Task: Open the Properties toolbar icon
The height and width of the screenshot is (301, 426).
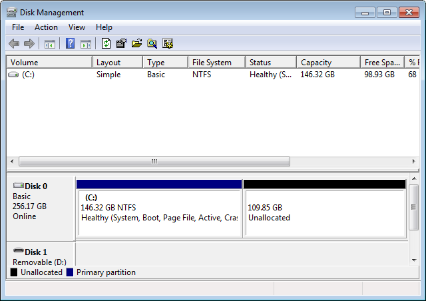Action: coord(121,43)
